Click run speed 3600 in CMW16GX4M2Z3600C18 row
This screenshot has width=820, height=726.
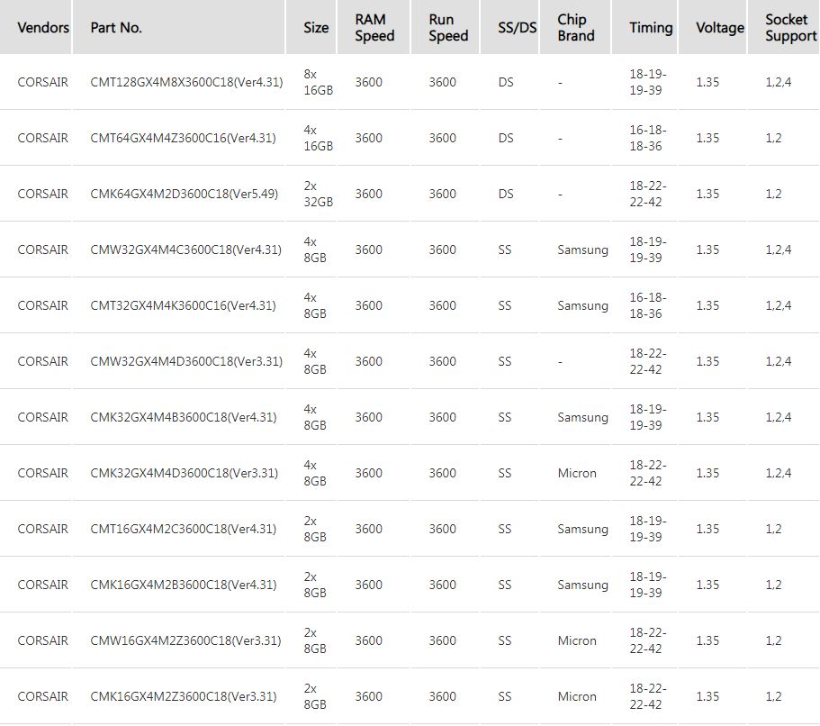[443, 640]
